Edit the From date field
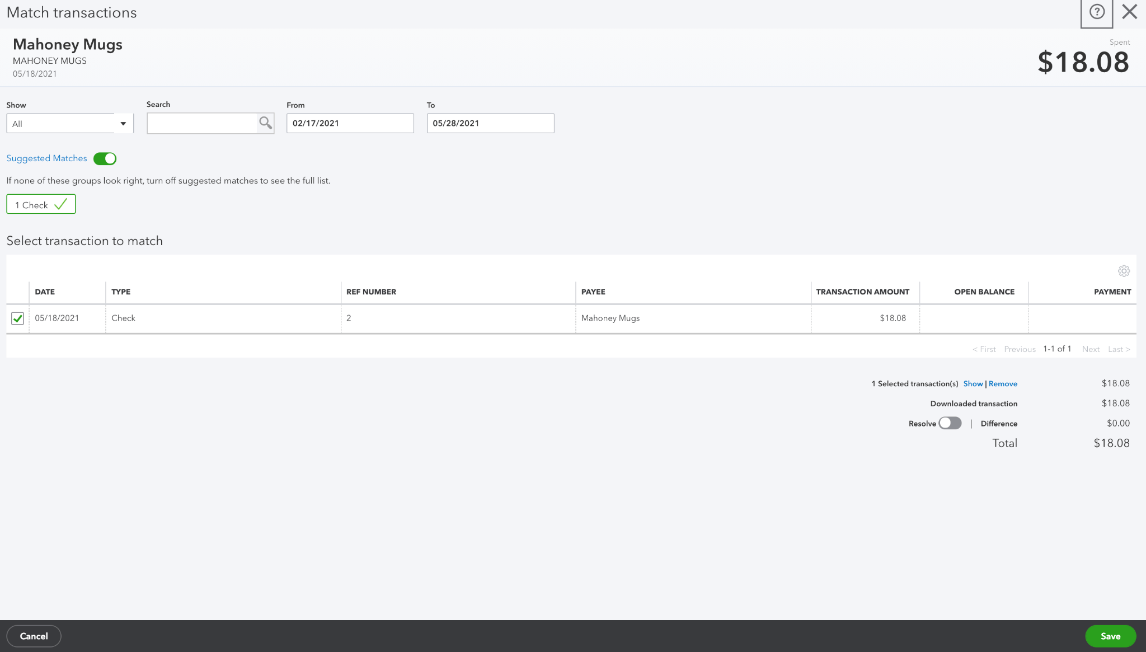This screenshot has width=1146, height=652. 350,123
